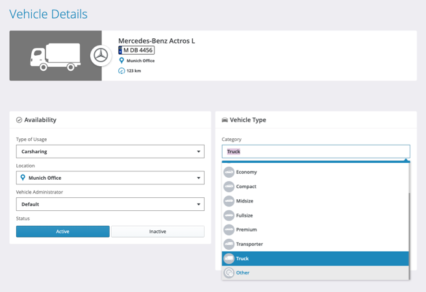Choose Other from the category list
The height and width of the screenshot is (292, 426).
point(315,273)
